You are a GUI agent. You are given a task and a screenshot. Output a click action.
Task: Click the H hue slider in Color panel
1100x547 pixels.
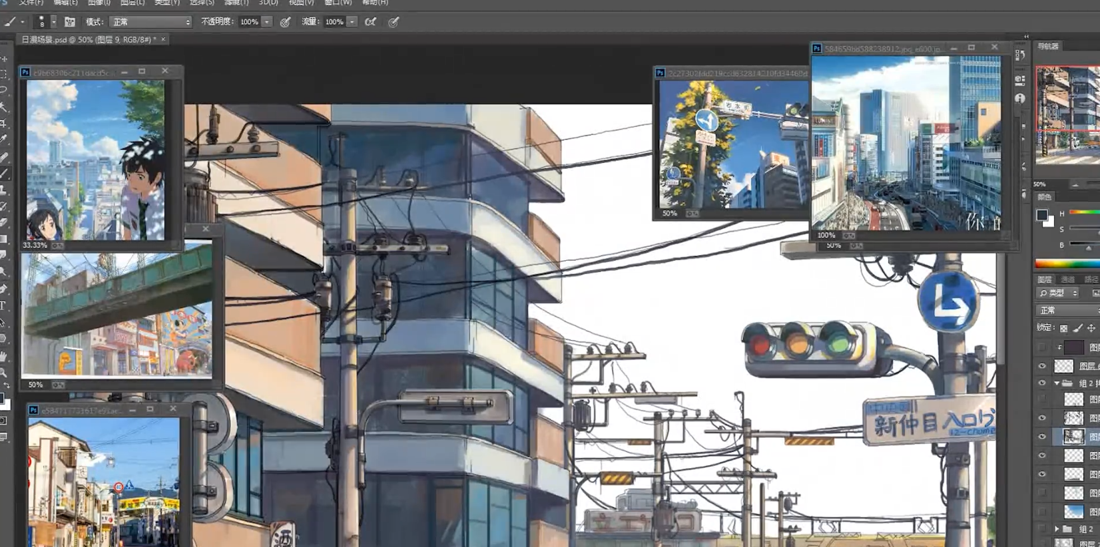pos(1084,213)
